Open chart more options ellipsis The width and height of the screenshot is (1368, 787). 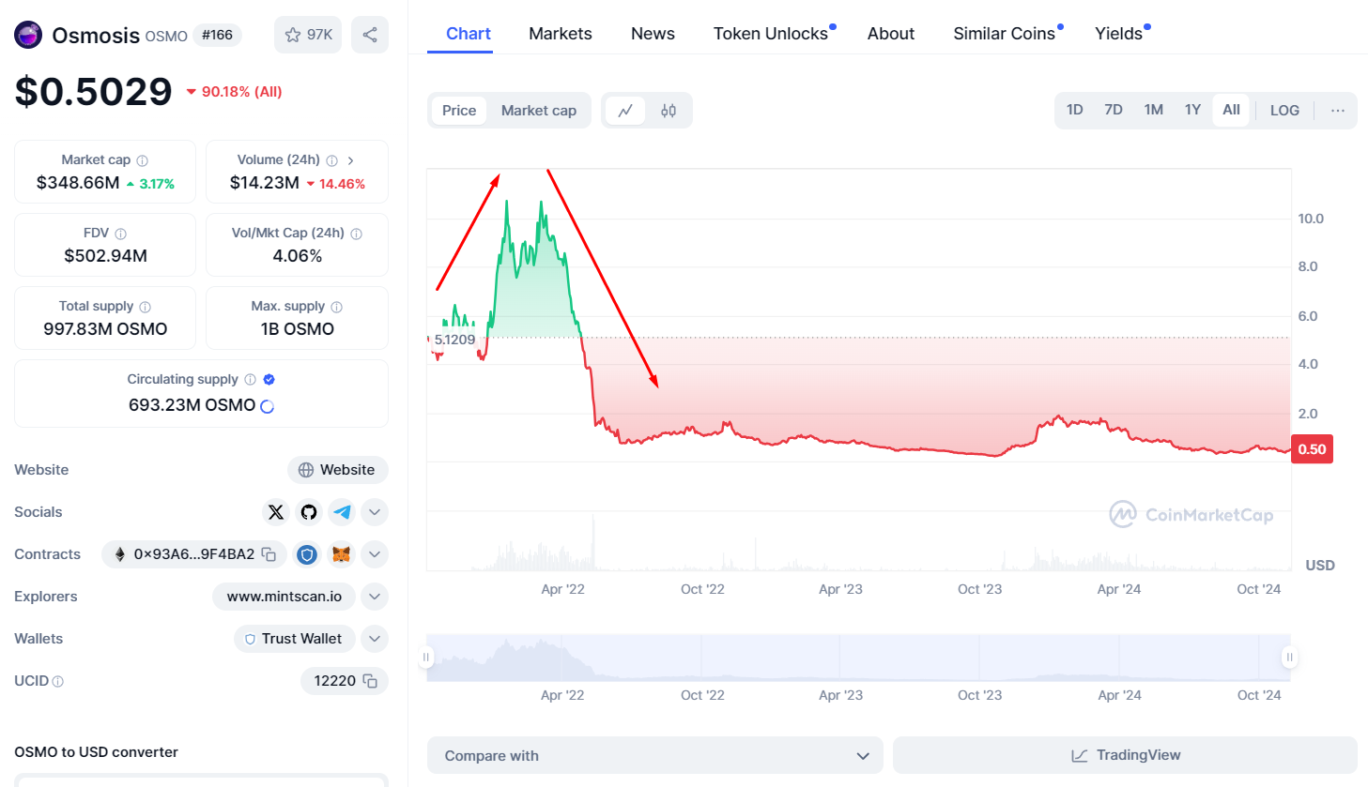click(1338, 111)
